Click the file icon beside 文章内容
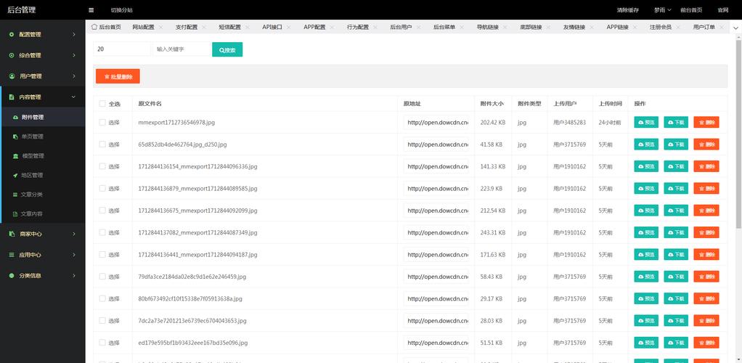This screenshot has height=363, width=742. [x=16, y=214]
